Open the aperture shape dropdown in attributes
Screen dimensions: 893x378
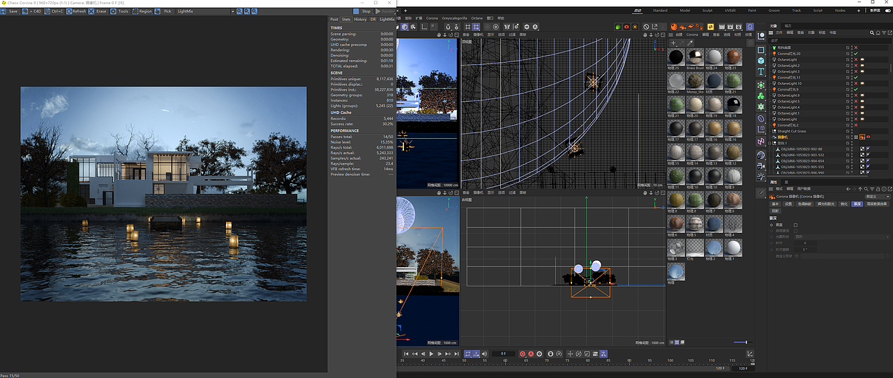(843, 236)
